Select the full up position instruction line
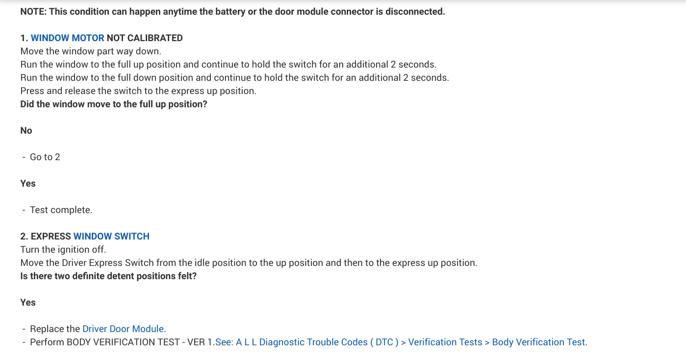686x359 pixels. 228,64
